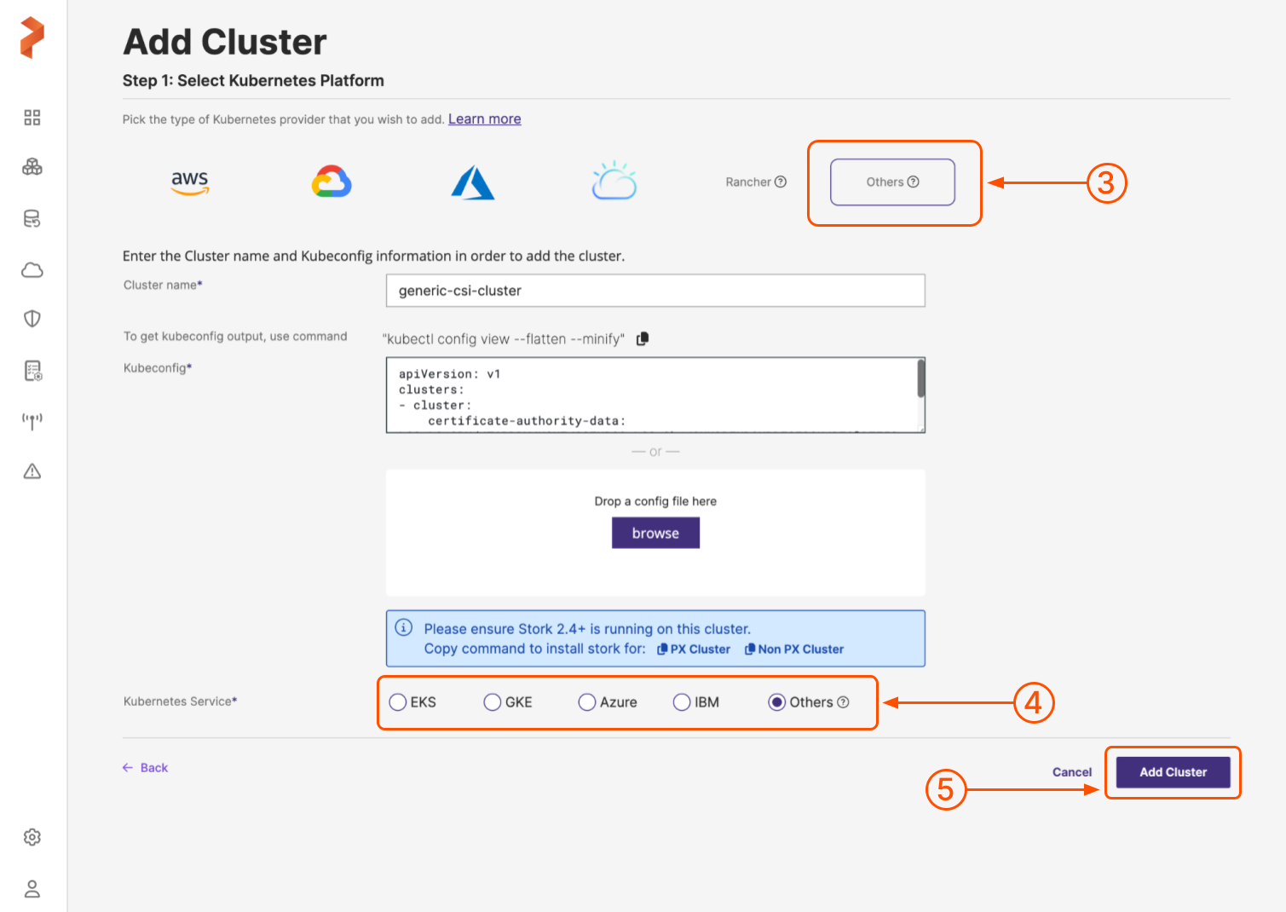Click the Add Cluster button

pyautogui.click(x=1173, y=772)
